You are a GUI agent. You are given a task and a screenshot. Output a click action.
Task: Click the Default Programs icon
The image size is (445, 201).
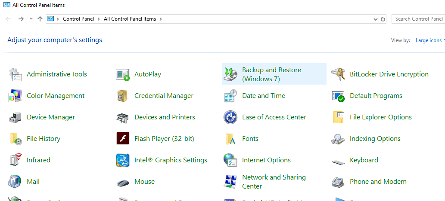338,96
